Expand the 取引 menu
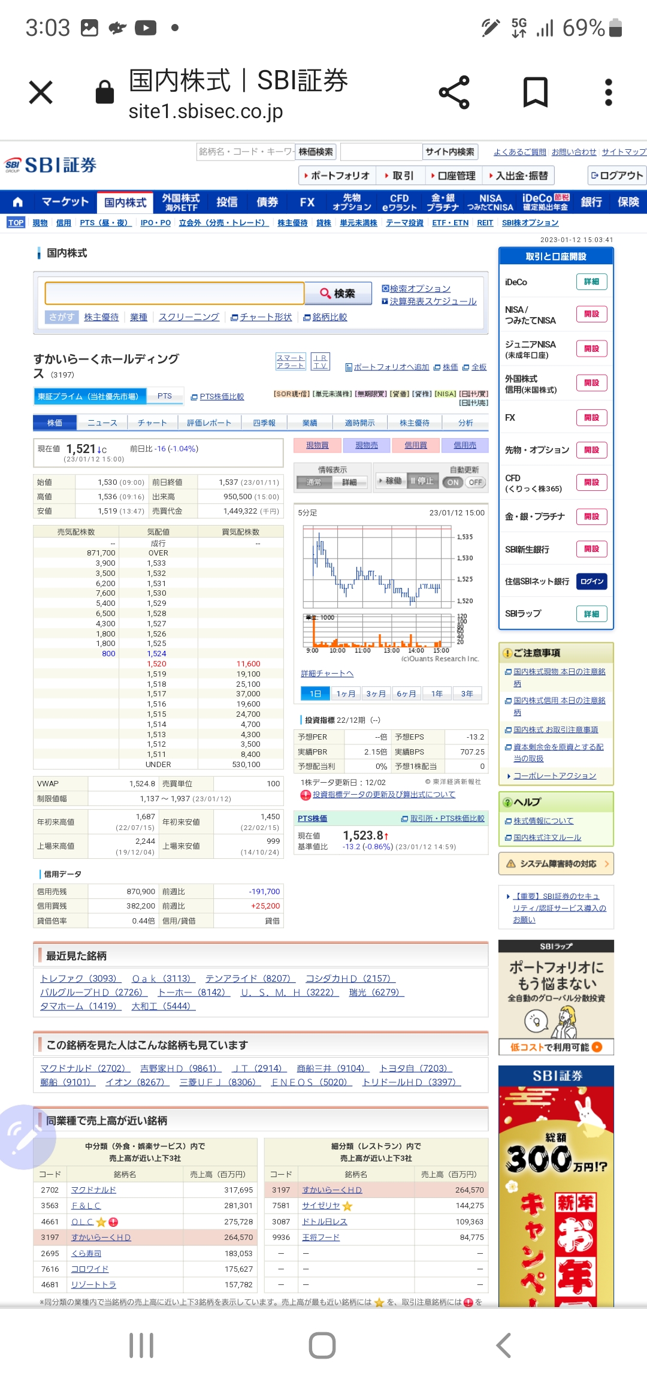The width and height of the screenshot is (647, 1388). point(400,176)
